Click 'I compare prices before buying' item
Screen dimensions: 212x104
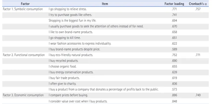click(68, 95)
